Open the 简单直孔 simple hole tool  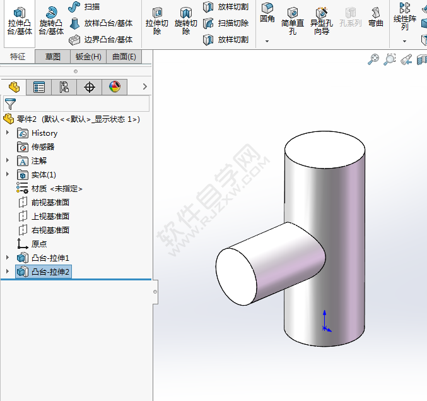click(293, 22)
